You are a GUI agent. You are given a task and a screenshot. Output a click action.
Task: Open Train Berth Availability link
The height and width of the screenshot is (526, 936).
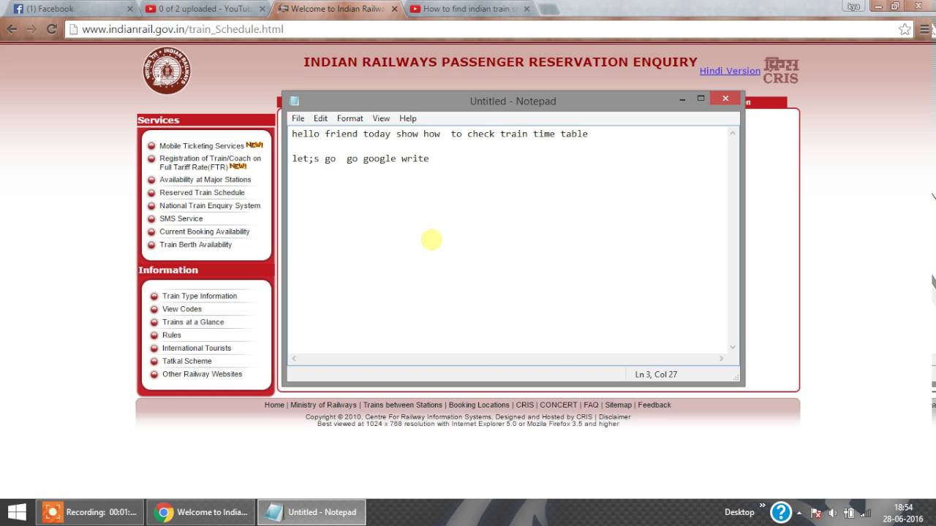[195, 245]
